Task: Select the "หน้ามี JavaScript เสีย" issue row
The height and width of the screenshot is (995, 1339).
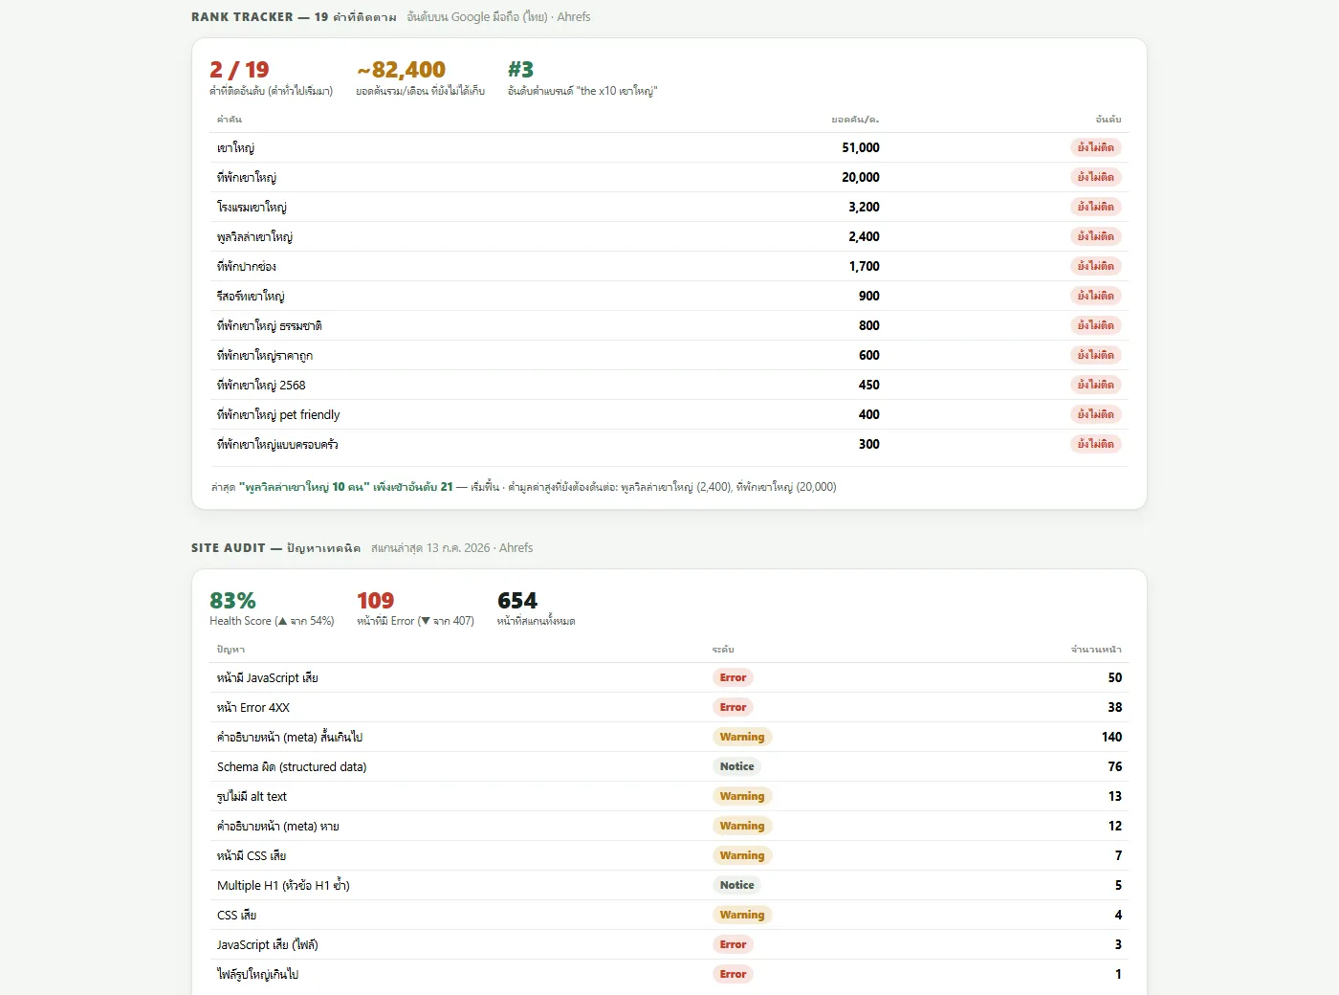Action: [x=669, y=677]
